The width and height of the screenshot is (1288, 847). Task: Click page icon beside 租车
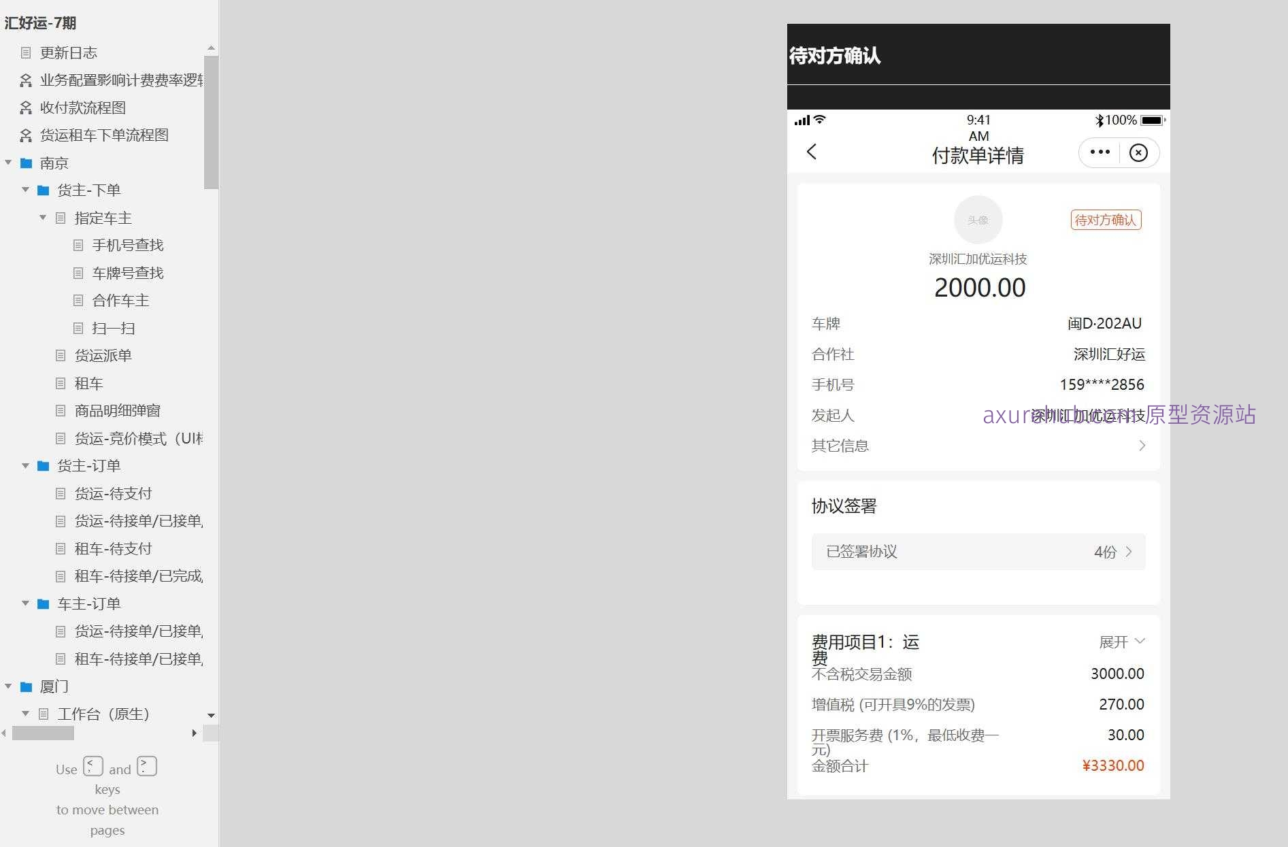coord(61,383)
